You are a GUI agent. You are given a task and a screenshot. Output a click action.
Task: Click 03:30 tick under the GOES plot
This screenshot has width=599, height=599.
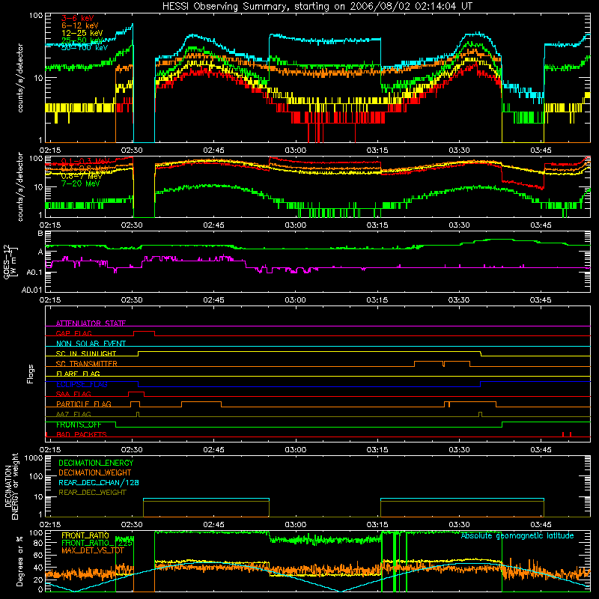point(459,300)
